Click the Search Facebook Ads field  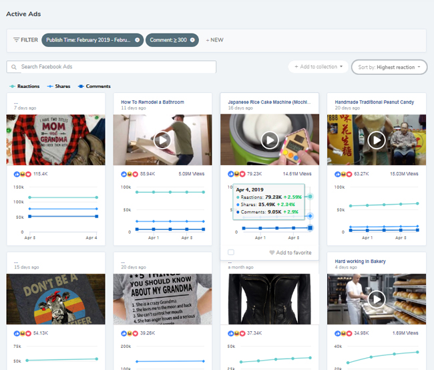pos(112,67)
